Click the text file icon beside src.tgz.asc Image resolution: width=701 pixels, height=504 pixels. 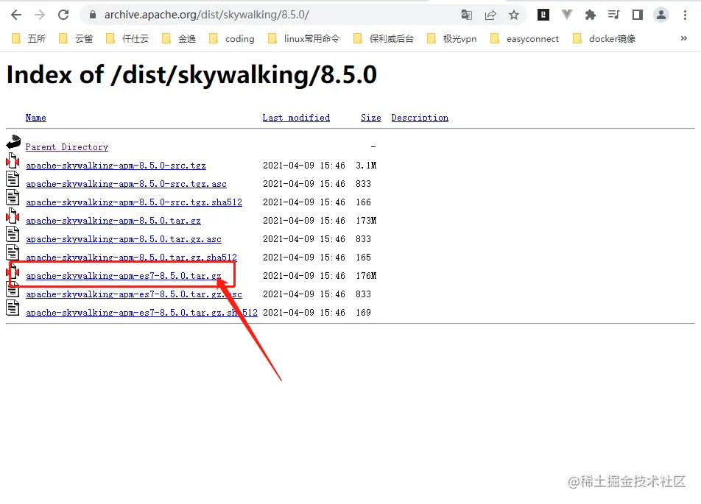pyautogui.click(x=13, y=179)
